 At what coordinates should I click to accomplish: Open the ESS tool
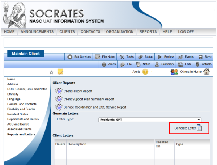[x=184, y=64]
